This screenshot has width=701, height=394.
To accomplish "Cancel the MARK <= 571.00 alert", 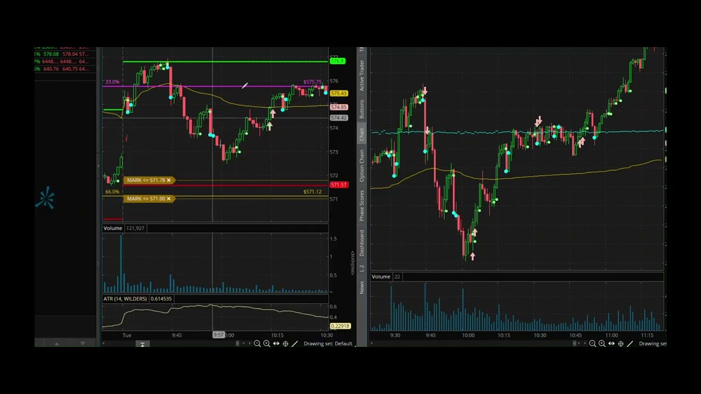I will 169,199.
